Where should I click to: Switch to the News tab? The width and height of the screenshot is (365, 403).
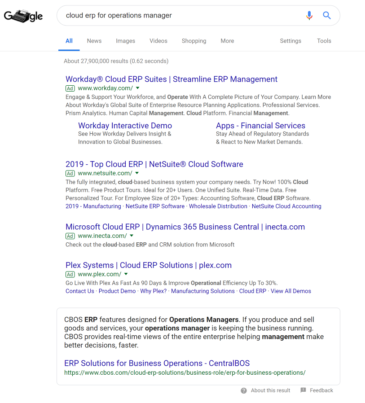click(94, 41)
